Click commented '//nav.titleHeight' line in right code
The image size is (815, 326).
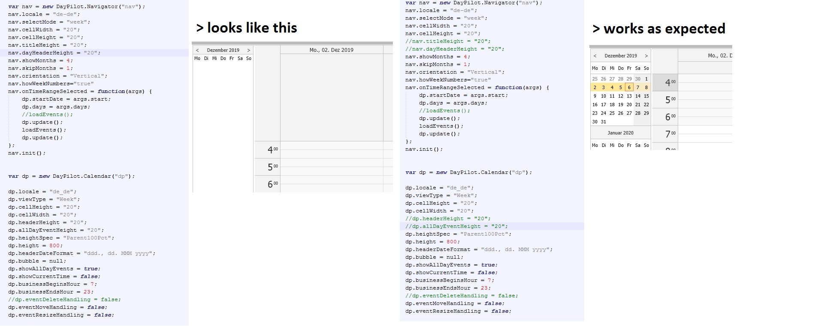(448, 41)
